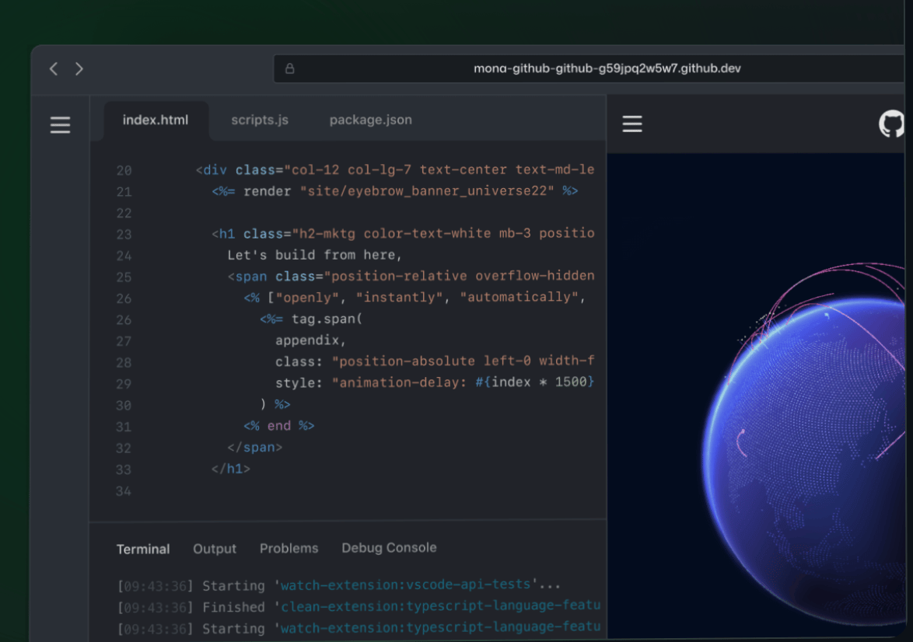Show the Terminal panel tab
The width and height of the screenshot is (913, 642).
(x=143, y=549)
